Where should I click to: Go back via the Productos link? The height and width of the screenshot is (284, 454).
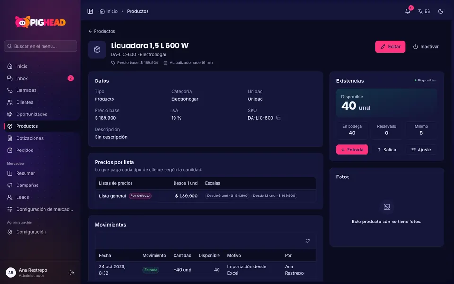(x=102, y=31)
